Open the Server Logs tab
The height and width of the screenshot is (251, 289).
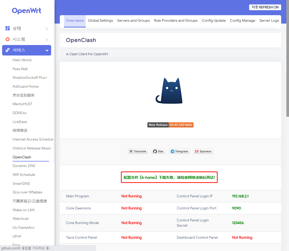click(x=269, y=21)
